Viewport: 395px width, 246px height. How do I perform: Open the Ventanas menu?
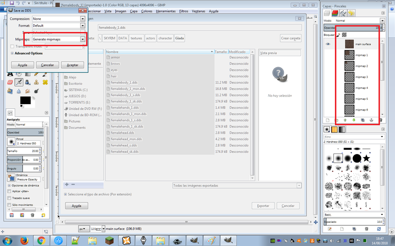199,12
